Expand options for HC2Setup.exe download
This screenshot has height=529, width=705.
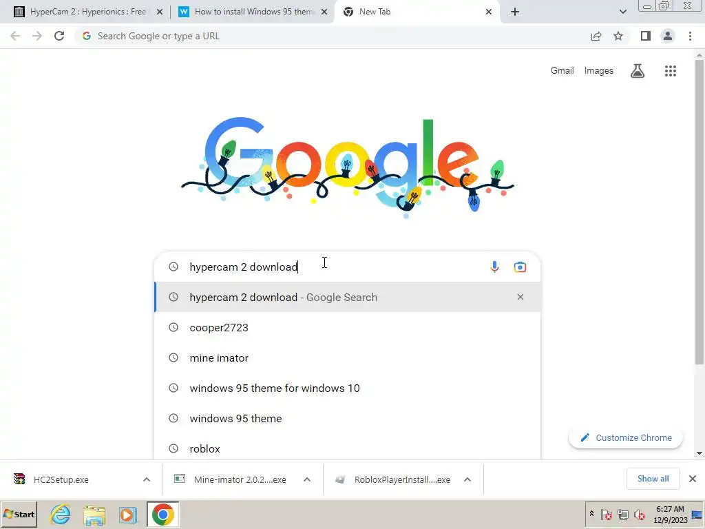[147, 479]
